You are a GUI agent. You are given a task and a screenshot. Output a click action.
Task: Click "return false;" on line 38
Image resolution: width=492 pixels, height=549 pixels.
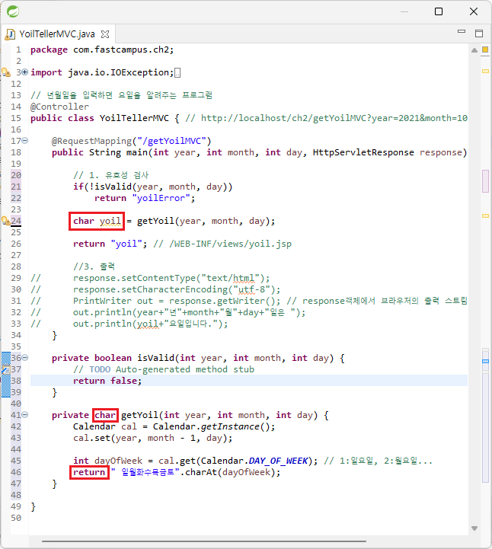pyautogui.click(x=107, y=381)
